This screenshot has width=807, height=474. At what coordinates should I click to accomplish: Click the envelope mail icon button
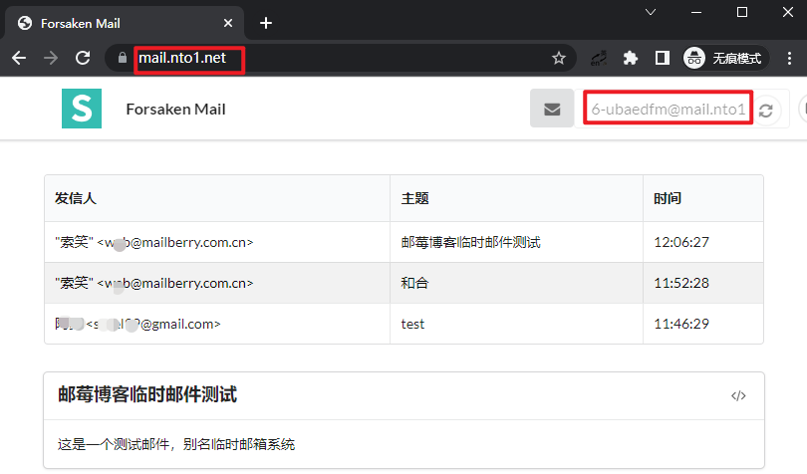tap(552, 109)
